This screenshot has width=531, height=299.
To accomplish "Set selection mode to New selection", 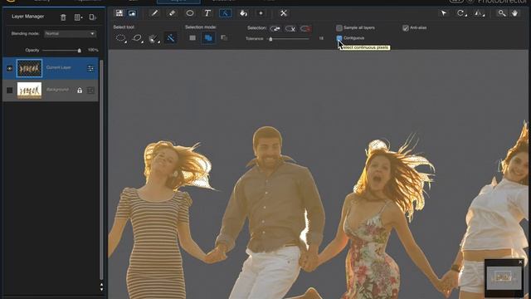I will 192,37.
